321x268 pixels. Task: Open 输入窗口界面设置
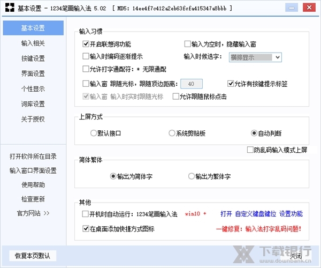coord(33,170)
